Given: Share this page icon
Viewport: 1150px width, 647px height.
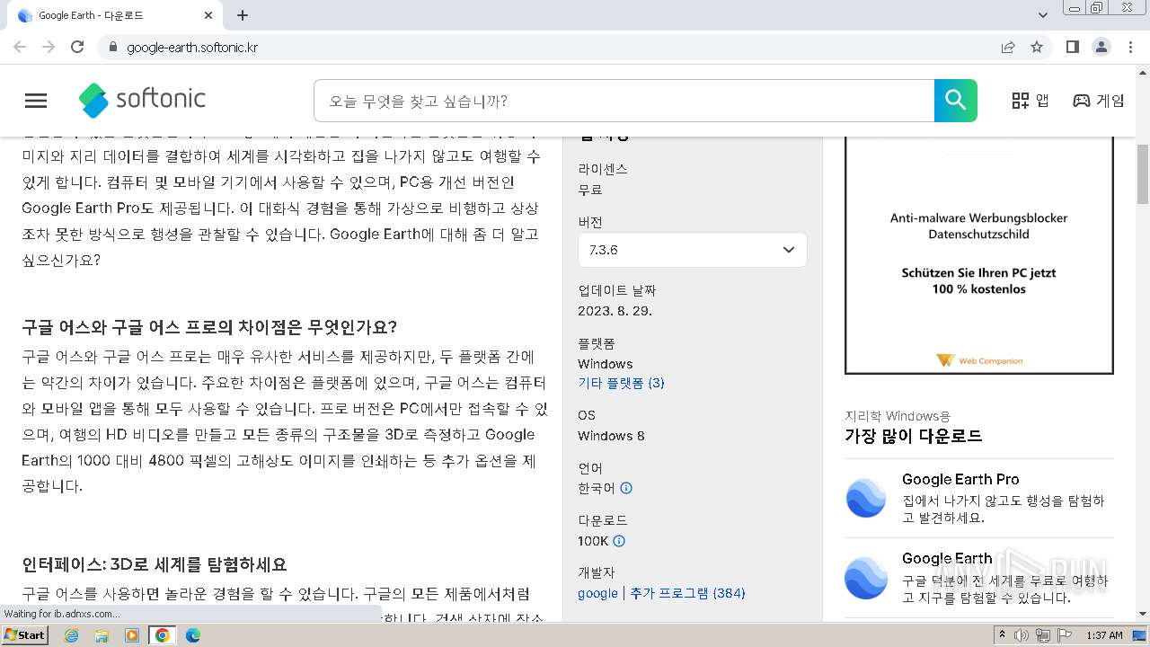Looking at the screenshot, I should pos(1008,47).
